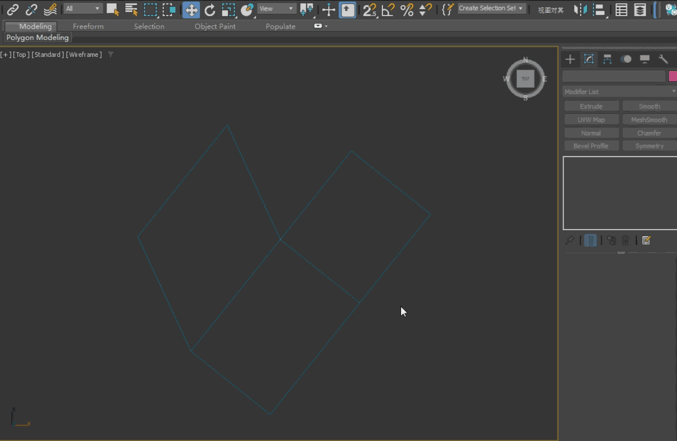Click the Bevel Profile modifier button

tap(591, 146)
